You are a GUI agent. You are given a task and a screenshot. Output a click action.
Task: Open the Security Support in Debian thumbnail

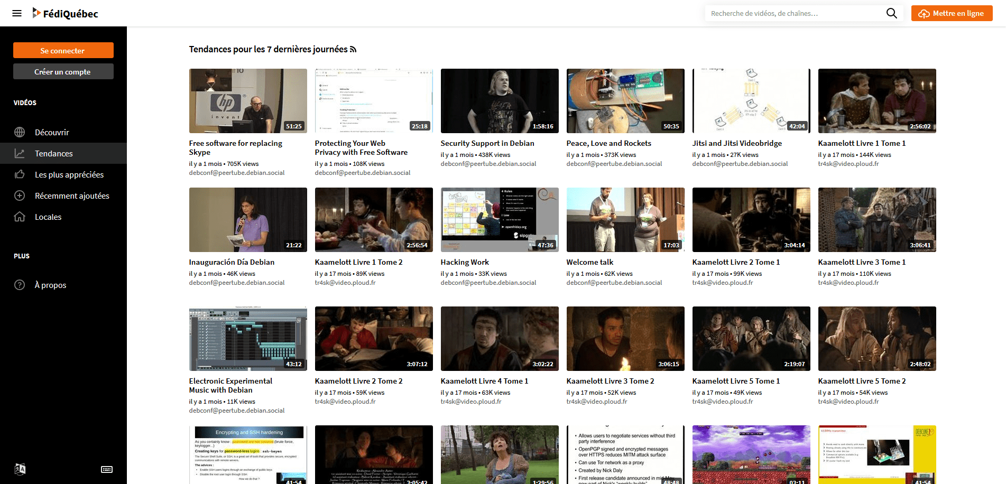(500, 100)
